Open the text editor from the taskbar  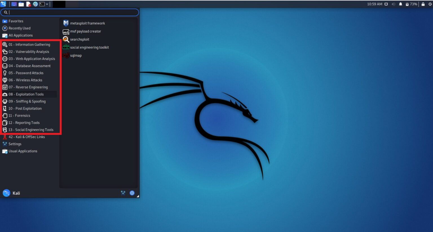point(28,4)
